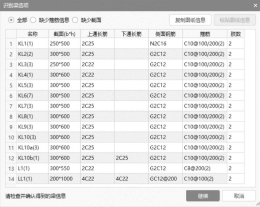Click the 继续 button
The height and width of the screenshot is (207, 260).
tap(203, 196)
